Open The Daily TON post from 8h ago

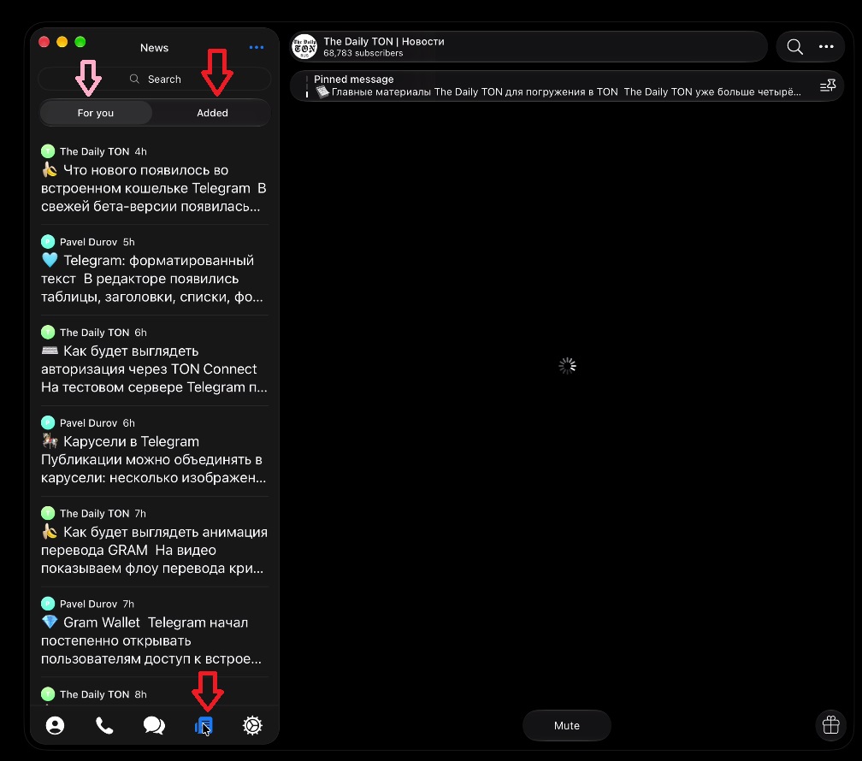tap(155, 694)
